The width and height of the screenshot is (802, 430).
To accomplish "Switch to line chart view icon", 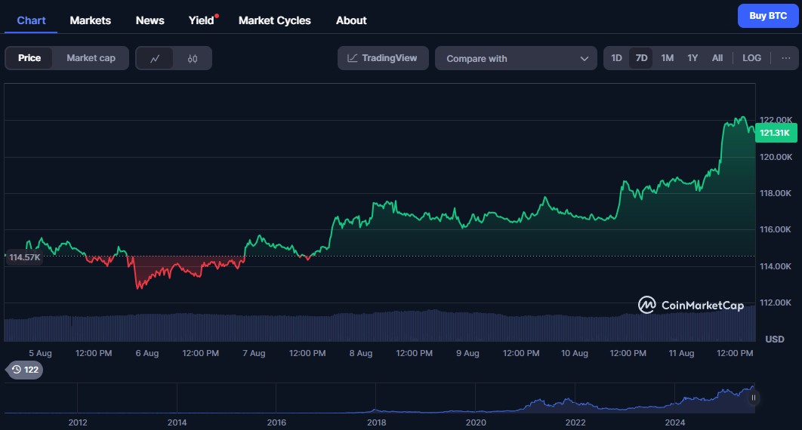I will coord(155,58).
